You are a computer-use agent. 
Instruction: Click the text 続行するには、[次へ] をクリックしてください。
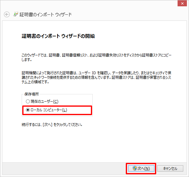tap(52, 124)
